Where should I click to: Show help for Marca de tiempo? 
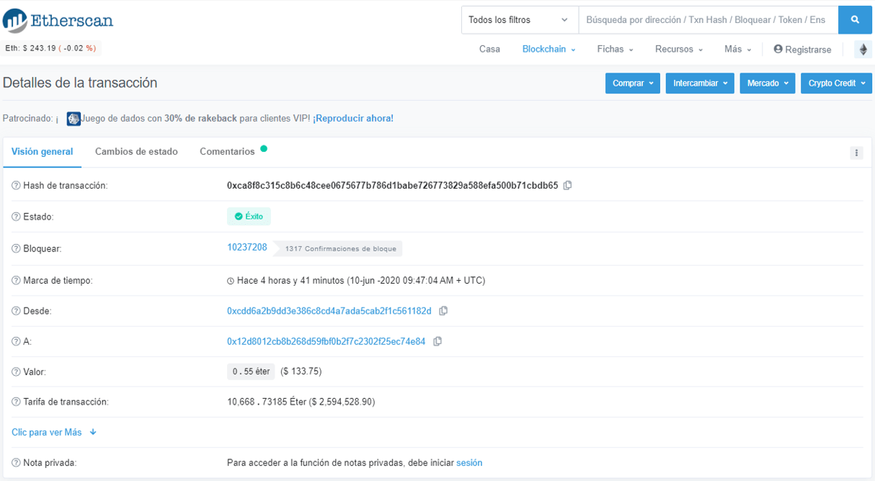[x=16, y=280]
